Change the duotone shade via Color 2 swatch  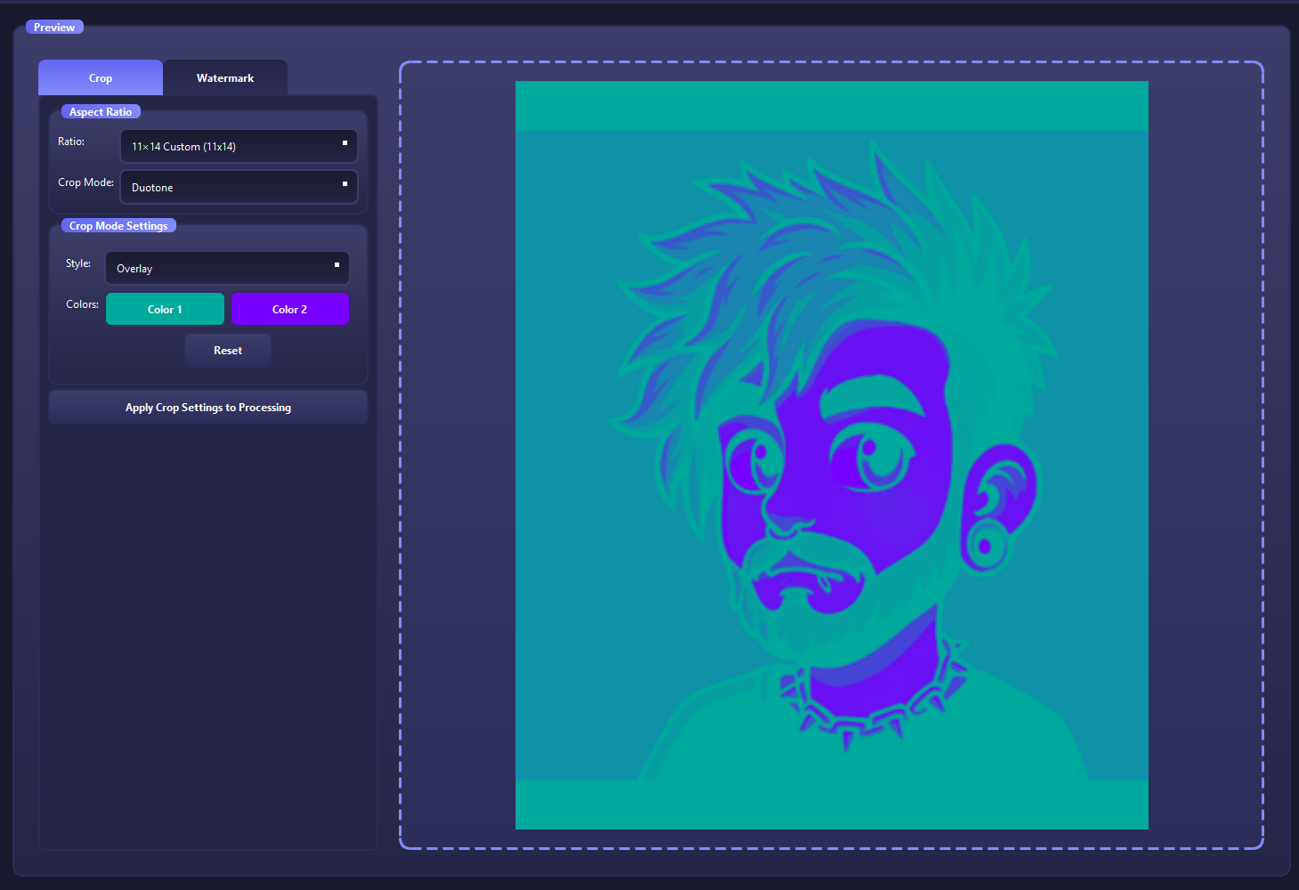[x=289, y=309]
